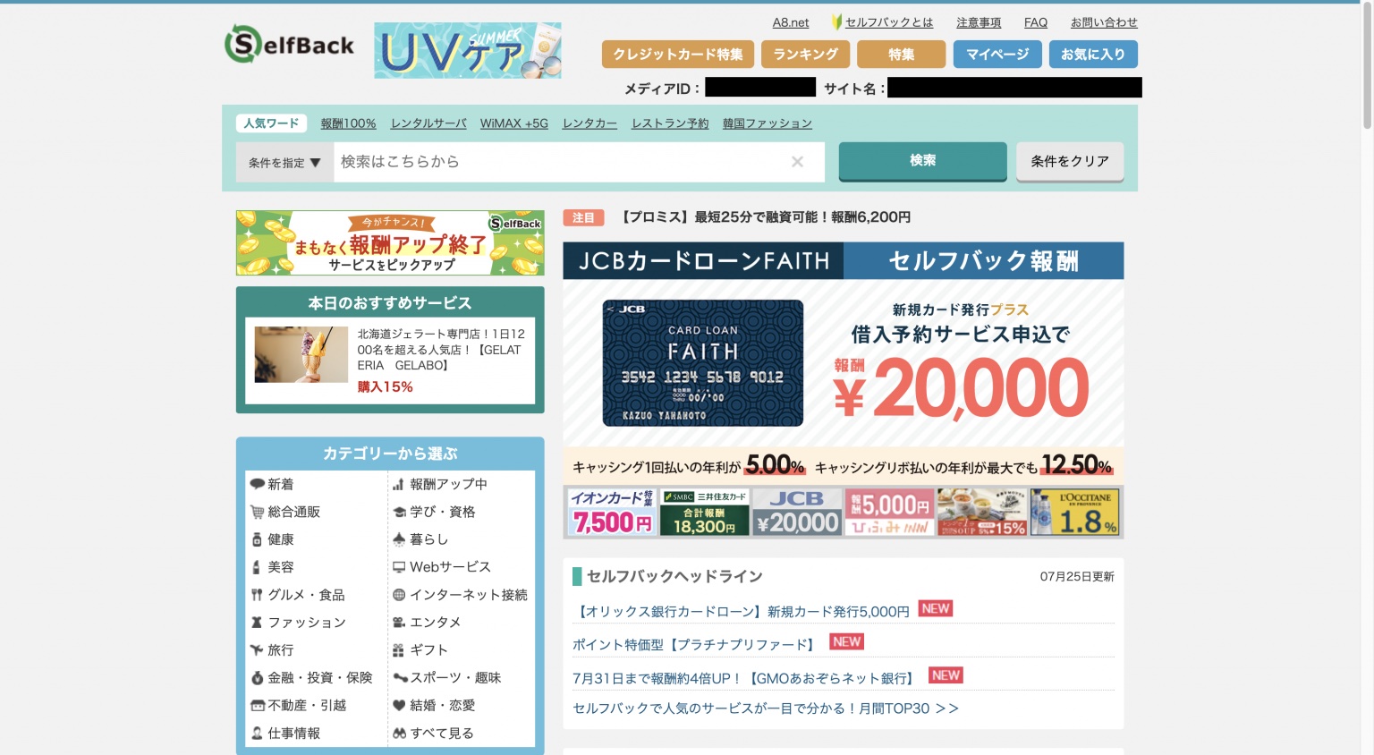Screen dimensions: 1374x755
Task: Click the ファッション category icon
Action: [257, 623]
